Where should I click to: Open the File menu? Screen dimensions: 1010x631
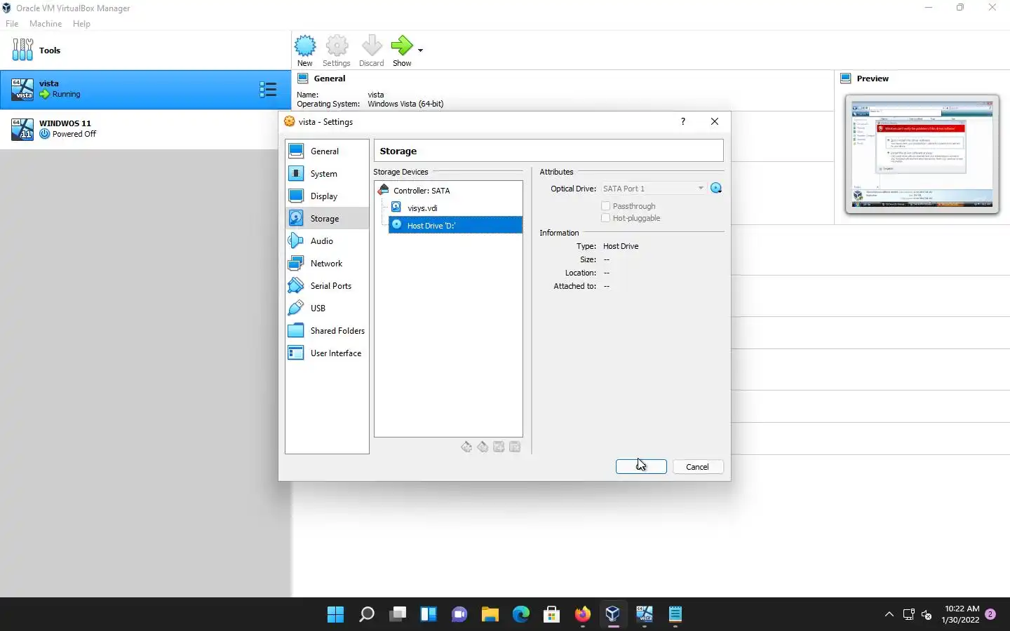click(12, 23)
